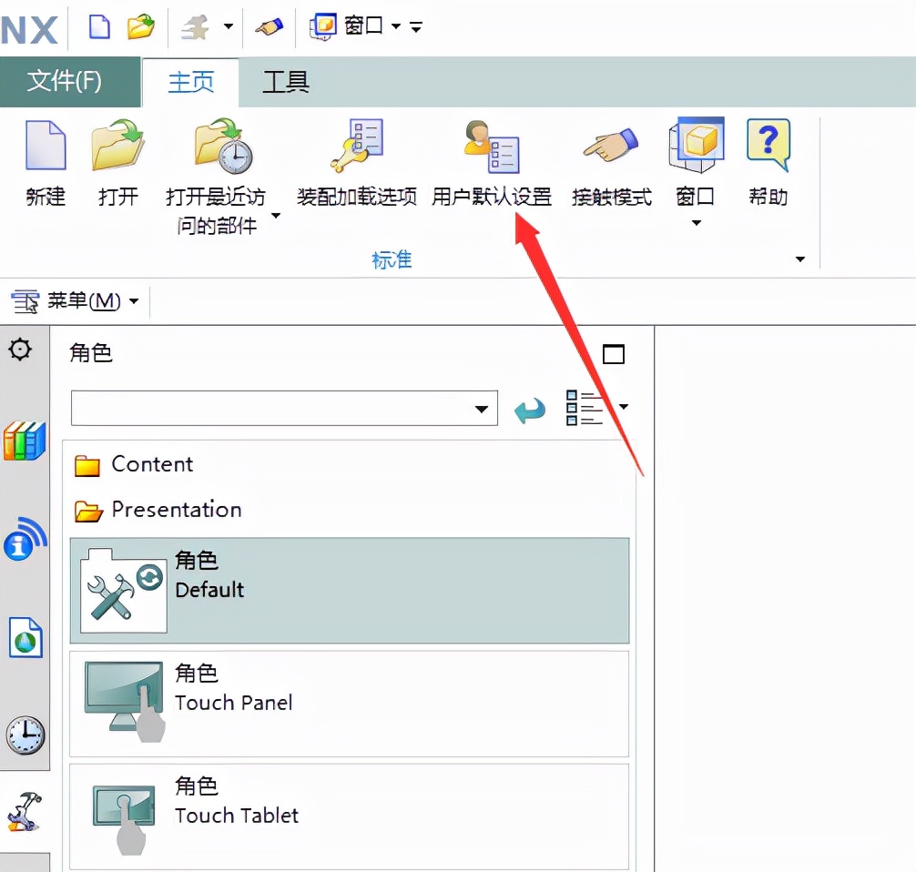Click the list view icon in 角色 panel
Viewport: 916px width, 872px height.
point(584,408)
